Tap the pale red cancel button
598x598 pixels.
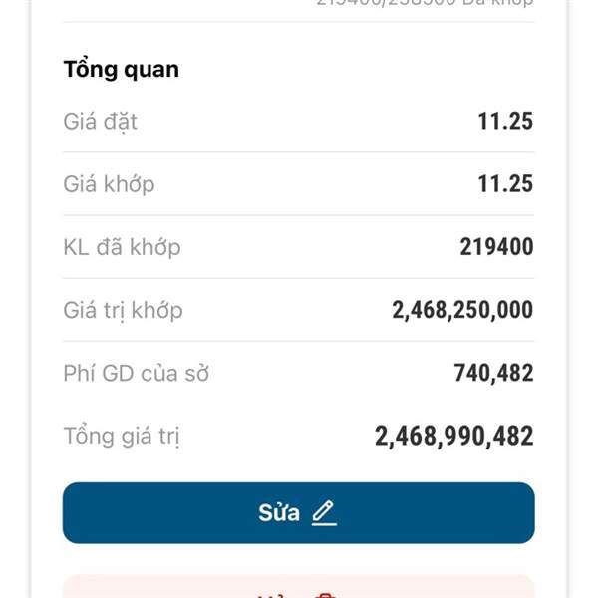pyautogui.click(x=298, y=588)
